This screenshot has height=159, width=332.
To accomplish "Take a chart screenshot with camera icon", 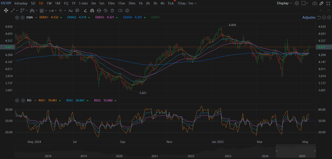I will click(x=315, y=3).
